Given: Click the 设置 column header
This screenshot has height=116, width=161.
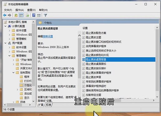Looking at the screenshot, I should (x=85, y=28).
